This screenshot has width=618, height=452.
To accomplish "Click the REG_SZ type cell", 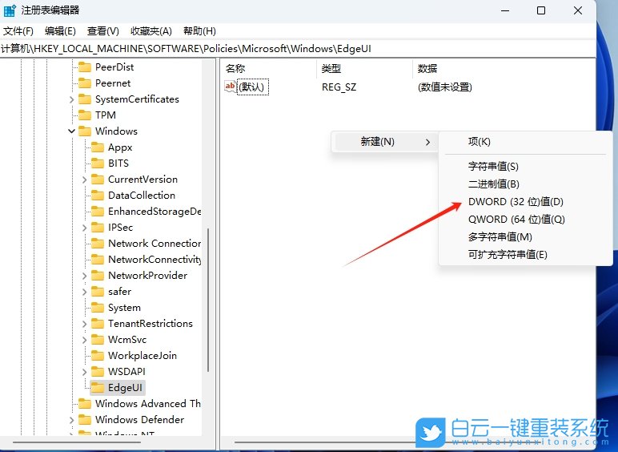I will (x=339, y=87).
